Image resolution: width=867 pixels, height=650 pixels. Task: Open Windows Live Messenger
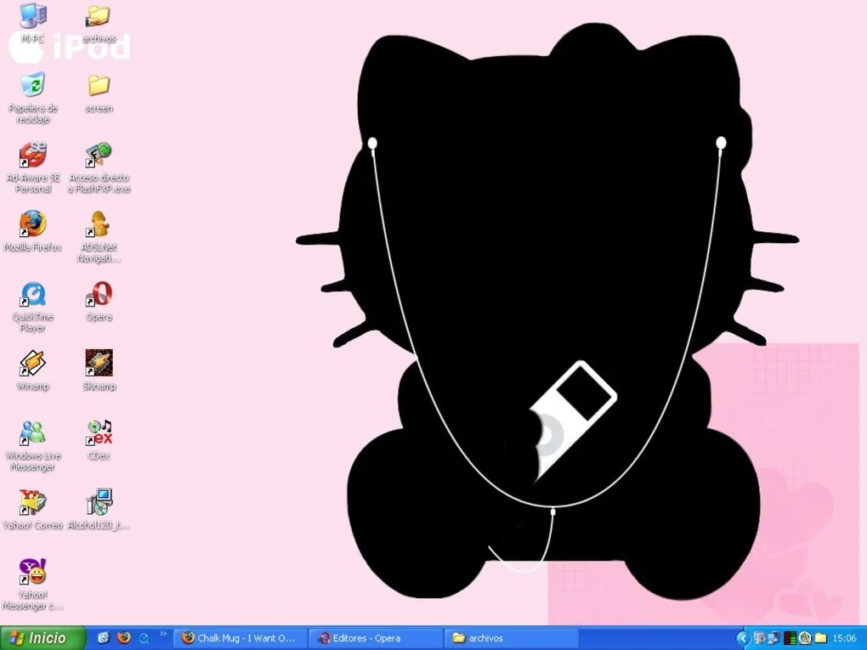[x=32, y=432]
